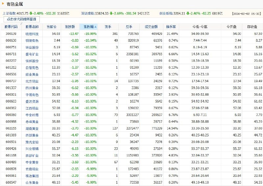Sort the table by the 股票代码 column

tap(11, 27)
